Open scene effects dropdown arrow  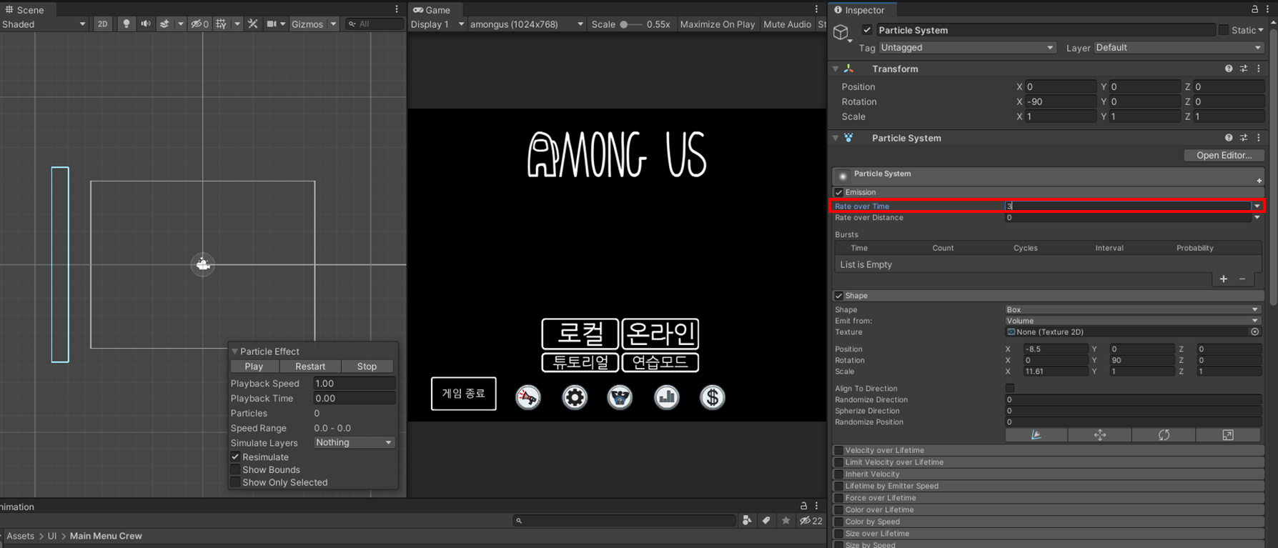180,24
